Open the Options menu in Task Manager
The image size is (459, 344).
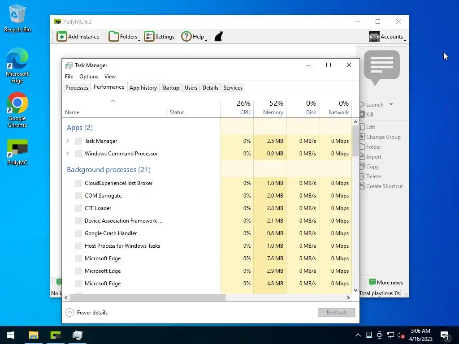point(89,77)
